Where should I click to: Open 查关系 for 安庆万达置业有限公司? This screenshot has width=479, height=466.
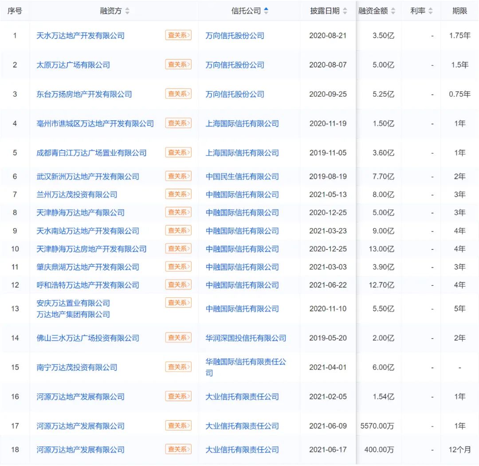click(x=178, y=303)
